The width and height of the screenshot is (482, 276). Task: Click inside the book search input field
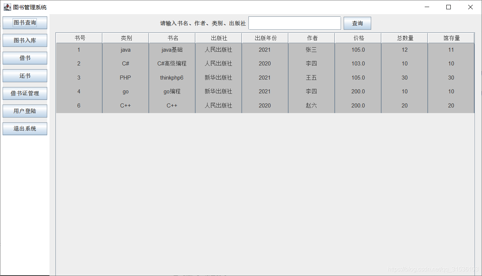[294, 23]
